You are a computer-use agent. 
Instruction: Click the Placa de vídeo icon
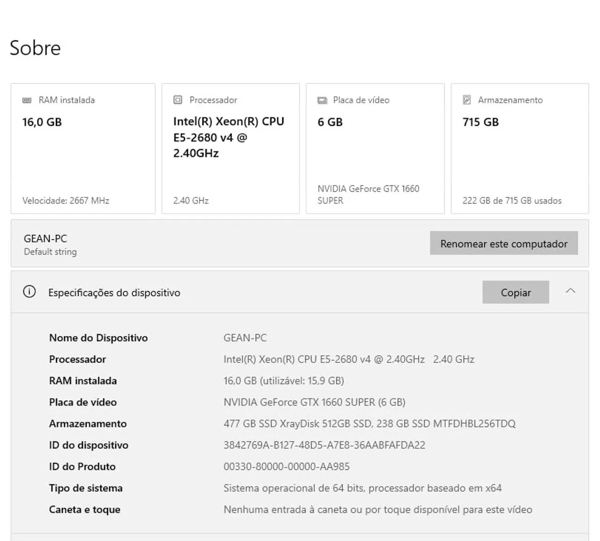[x=322, y=100]
